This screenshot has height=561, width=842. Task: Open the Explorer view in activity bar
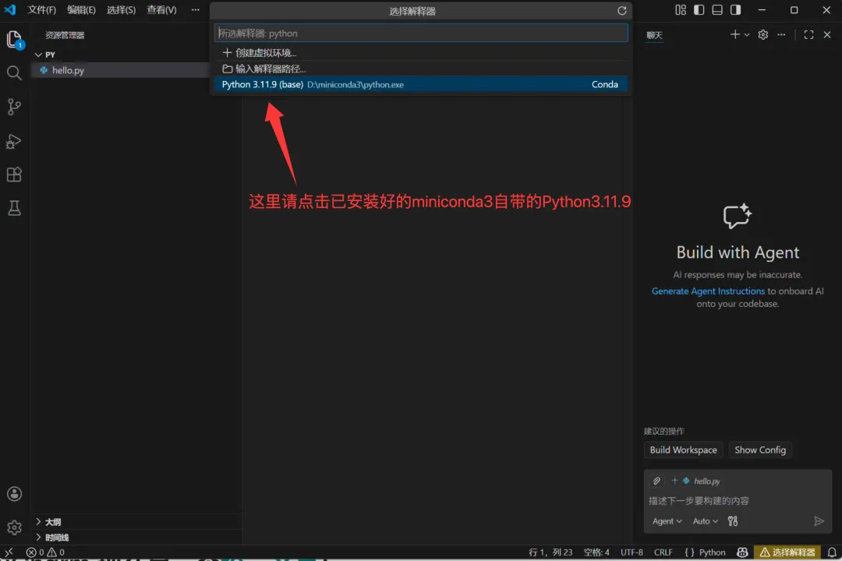click(15, 39)
